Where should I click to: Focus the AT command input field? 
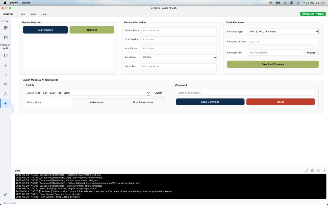(245, 93)
